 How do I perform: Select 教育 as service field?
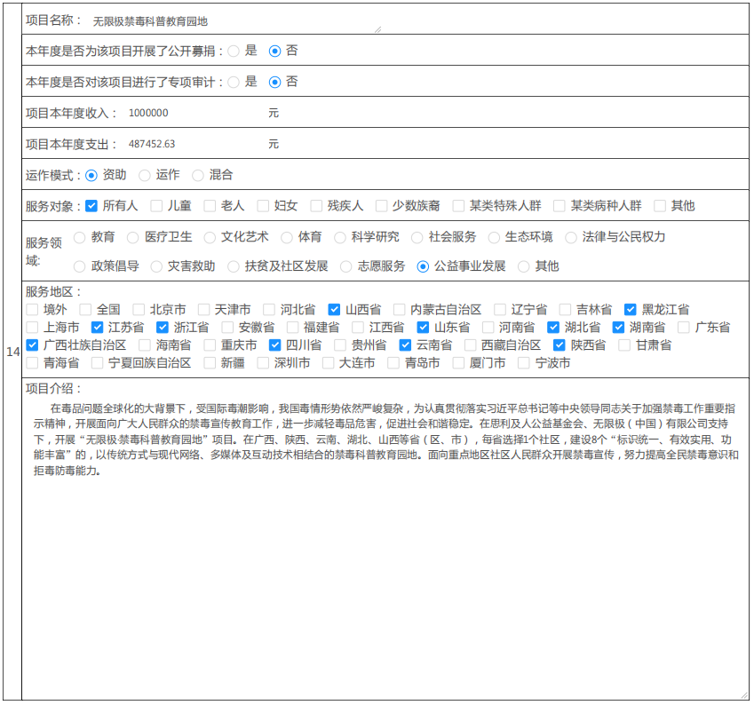pyautogui.click(x=80, y=238)
